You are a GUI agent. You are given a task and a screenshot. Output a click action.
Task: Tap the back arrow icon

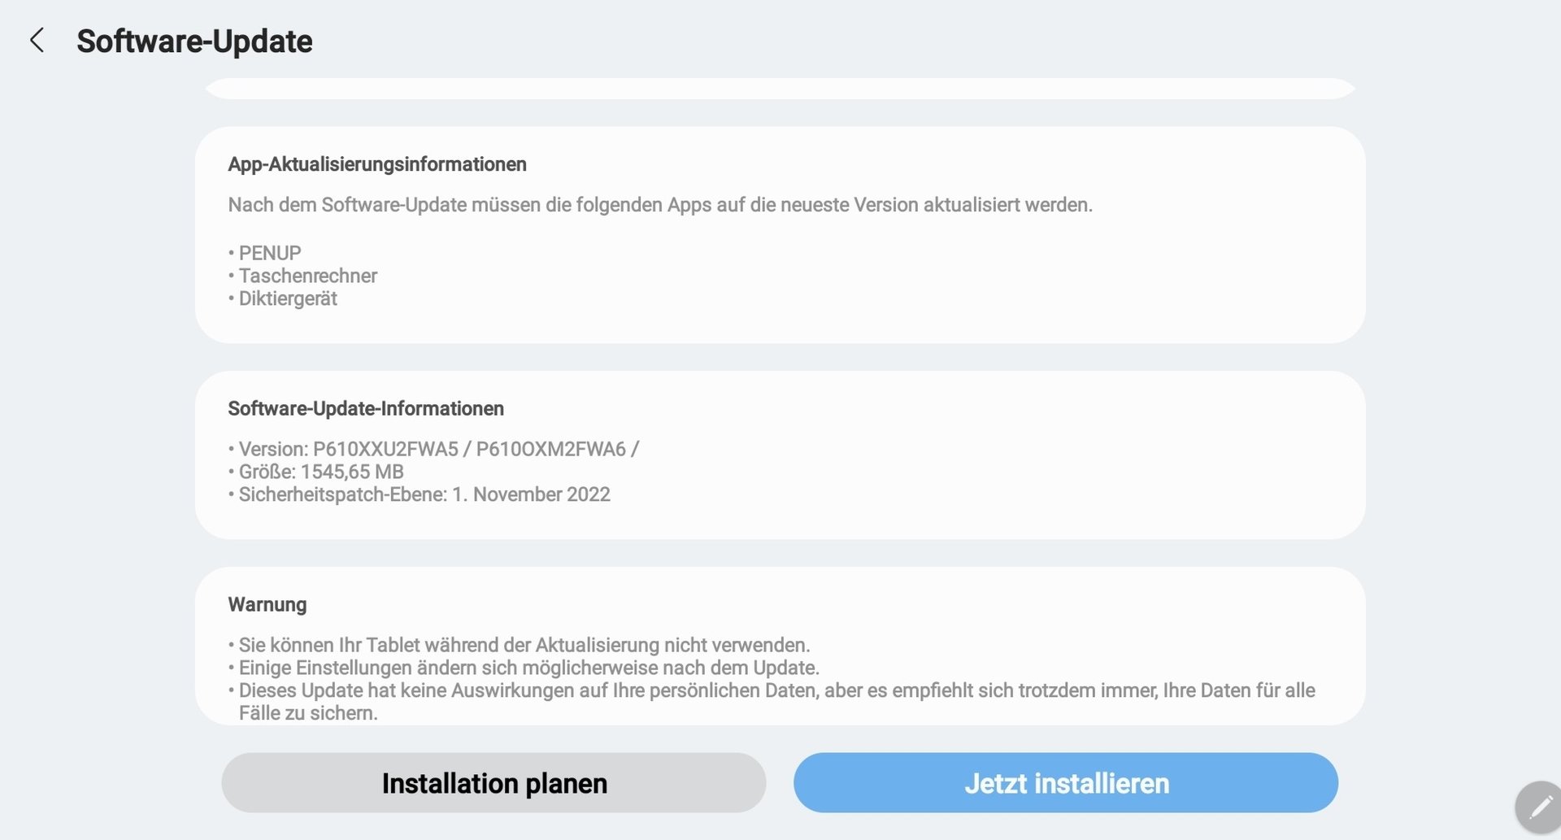coord(37,40)
